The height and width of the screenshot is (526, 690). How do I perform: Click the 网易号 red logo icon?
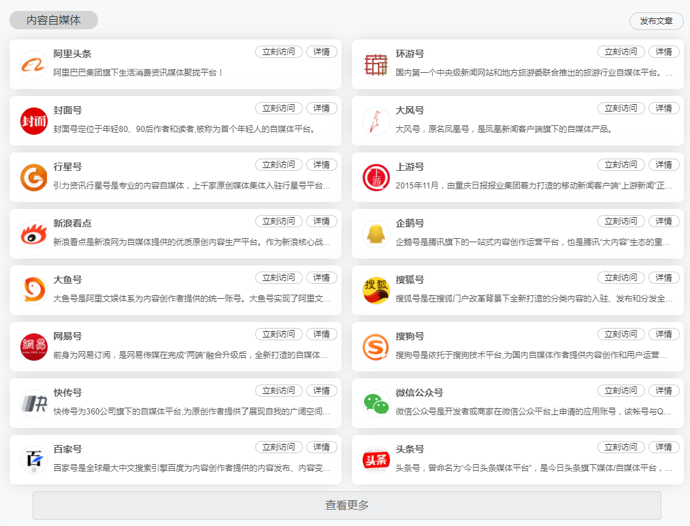[x=34, y=347]
